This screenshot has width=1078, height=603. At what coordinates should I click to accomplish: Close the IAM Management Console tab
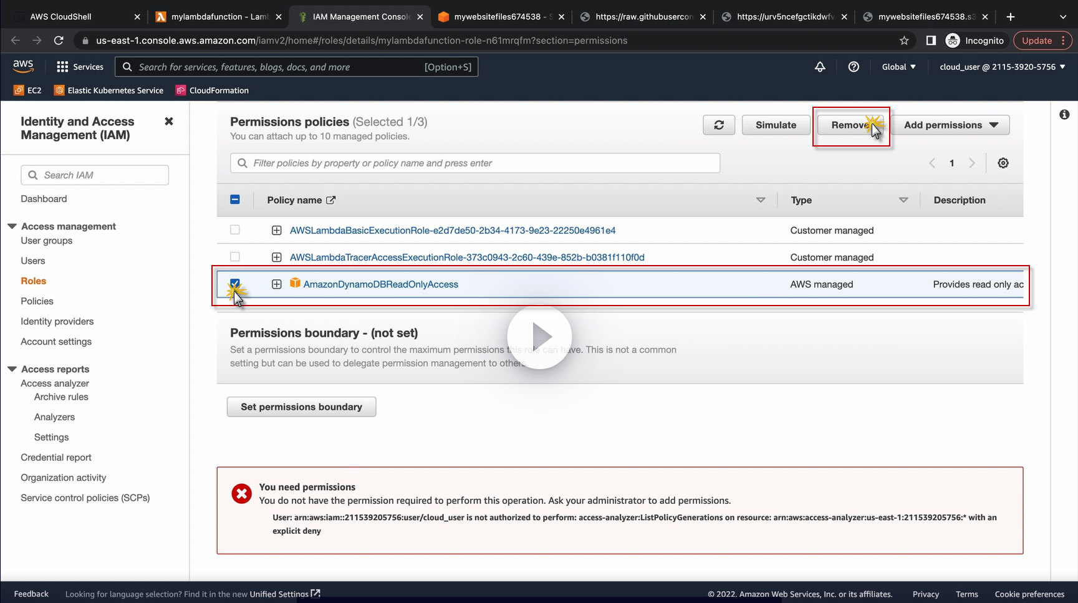click(x=420, y=17)
